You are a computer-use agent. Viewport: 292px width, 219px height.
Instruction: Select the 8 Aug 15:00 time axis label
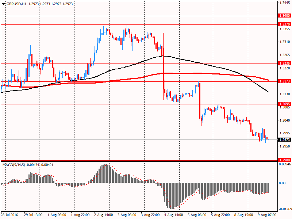pos(243,215)
